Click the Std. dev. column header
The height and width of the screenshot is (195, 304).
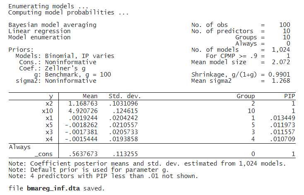pos(125,96)
